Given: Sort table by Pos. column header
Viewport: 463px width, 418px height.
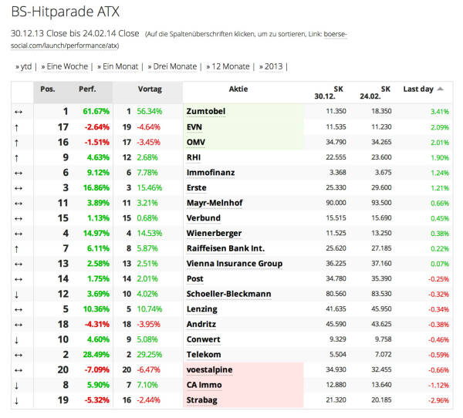Looking at the screenshot, I should [48, 89].
